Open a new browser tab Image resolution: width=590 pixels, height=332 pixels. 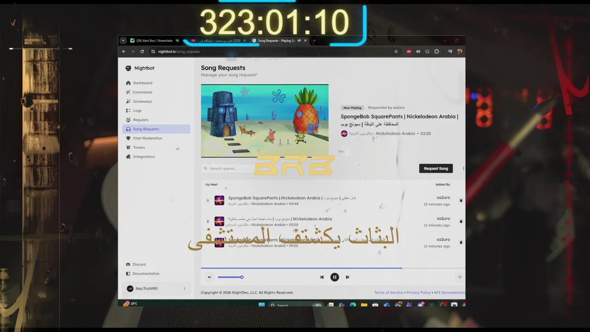click(x=314, y=41)
